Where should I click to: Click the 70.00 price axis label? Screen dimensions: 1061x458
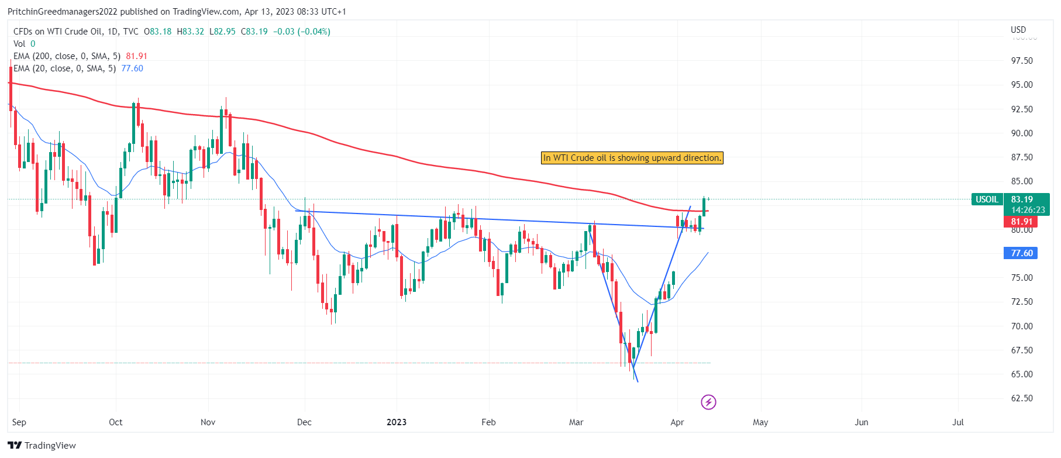point(1022,326)
